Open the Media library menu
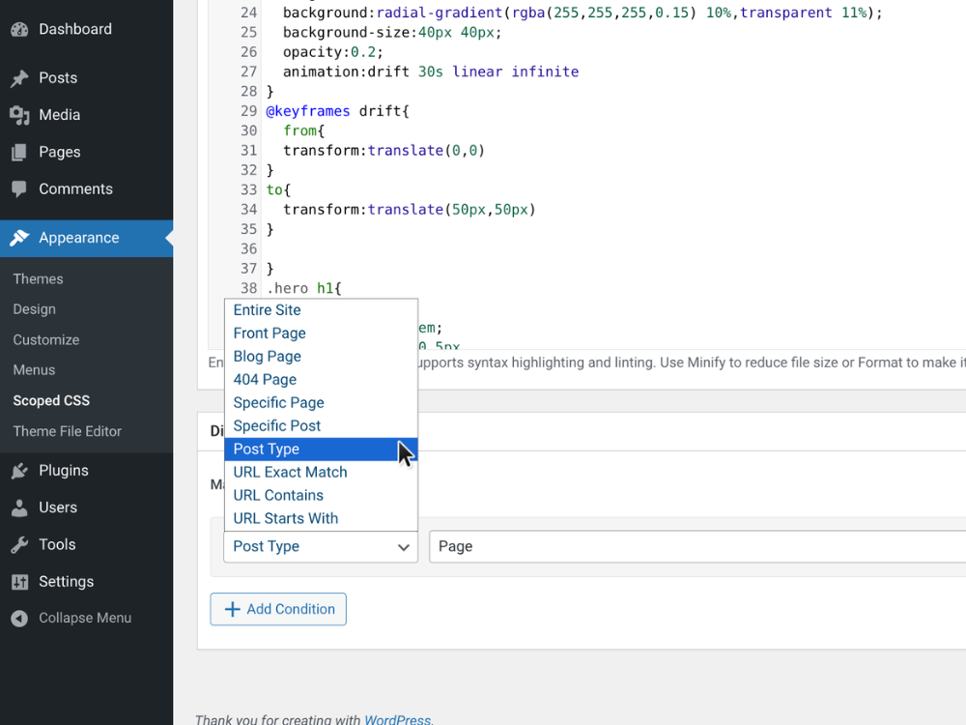 pos(59,115)
